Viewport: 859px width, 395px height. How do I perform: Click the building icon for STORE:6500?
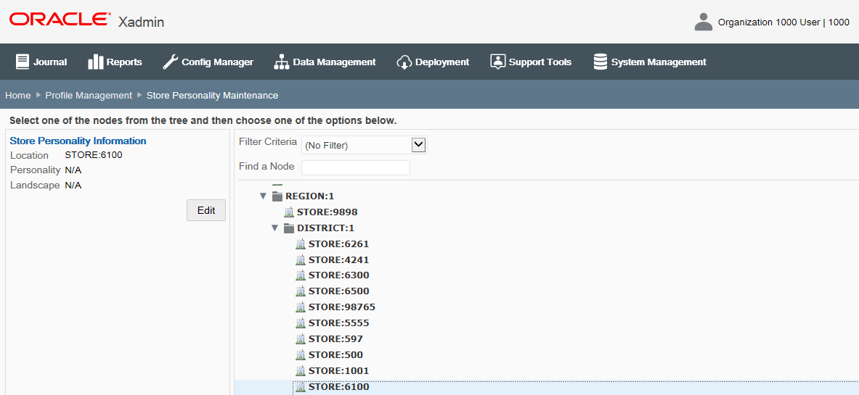pyautogui.click(x=300, y=291)
